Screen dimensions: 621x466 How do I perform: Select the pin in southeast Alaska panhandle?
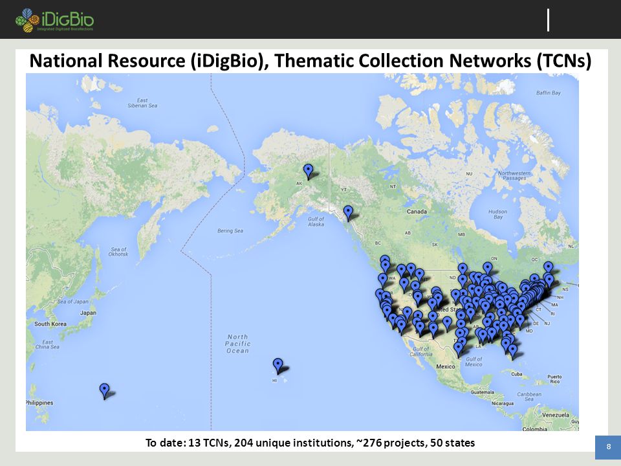[348, 213]
